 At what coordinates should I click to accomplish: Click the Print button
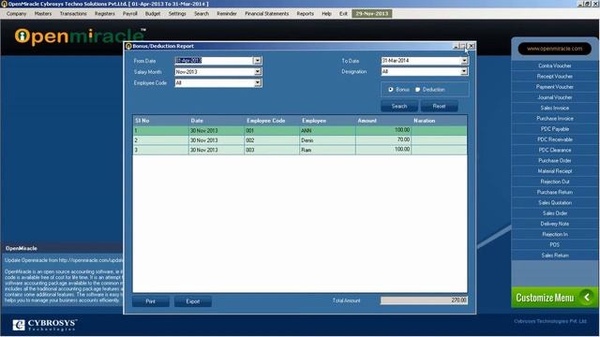pyautogui.click(x=150, y=301)
